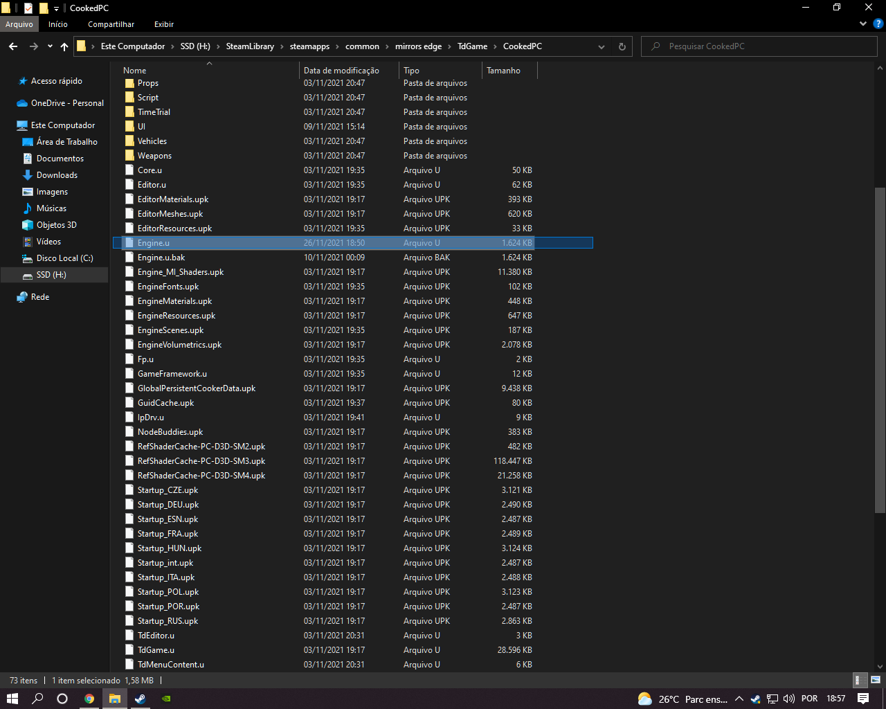Image resolution: width=886 pixels, height=709 pixels.
Task: Select EditorMaterials.upk file name
Action: tap(173, 199)
